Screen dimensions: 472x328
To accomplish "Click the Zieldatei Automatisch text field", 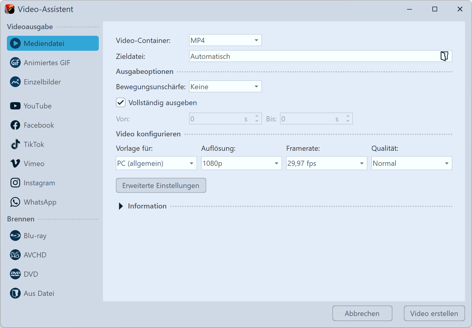I will (x=312, y=56).
